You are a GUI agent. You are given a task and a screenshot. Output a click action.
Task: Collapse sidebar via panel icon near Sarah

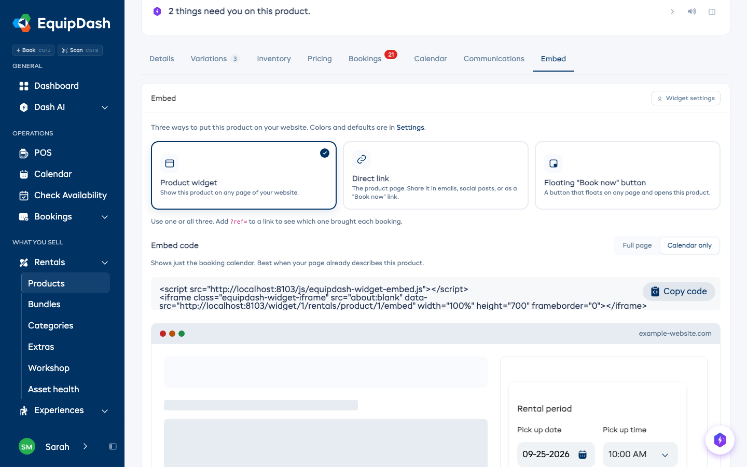pyautogui.click(x=113, y=447)
